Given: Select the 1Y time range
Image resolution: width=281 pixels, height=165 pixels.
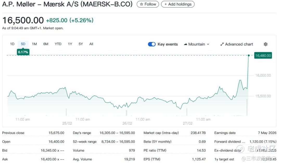Looking at the screenshot, I should tap(70, 44).
